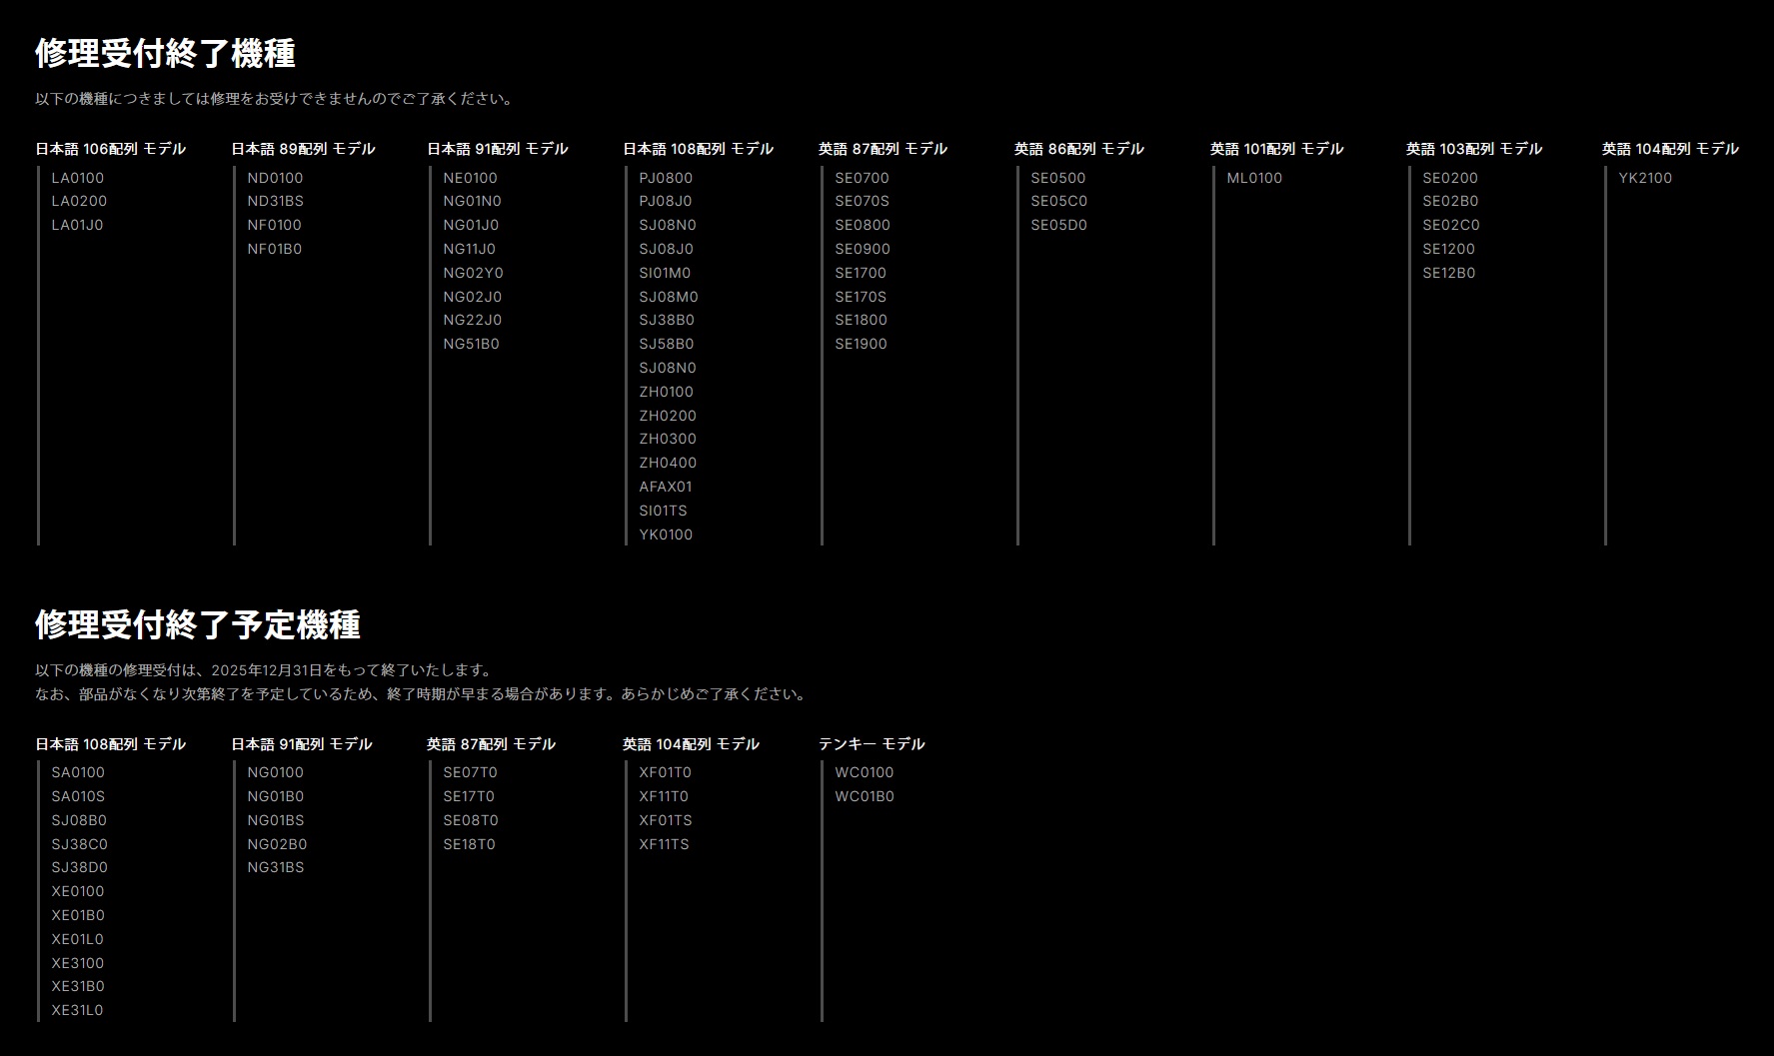Select the 日本語 89配列 モデル column header
Viewport: 1774px width, 1056px height.
tap(303, 149)
